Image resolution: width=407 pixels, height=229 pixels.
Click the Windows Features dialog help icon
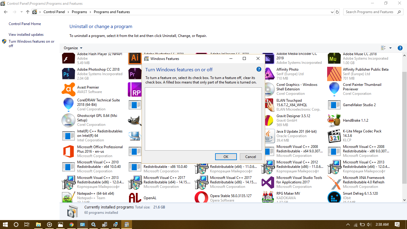[x=259, y=69]
